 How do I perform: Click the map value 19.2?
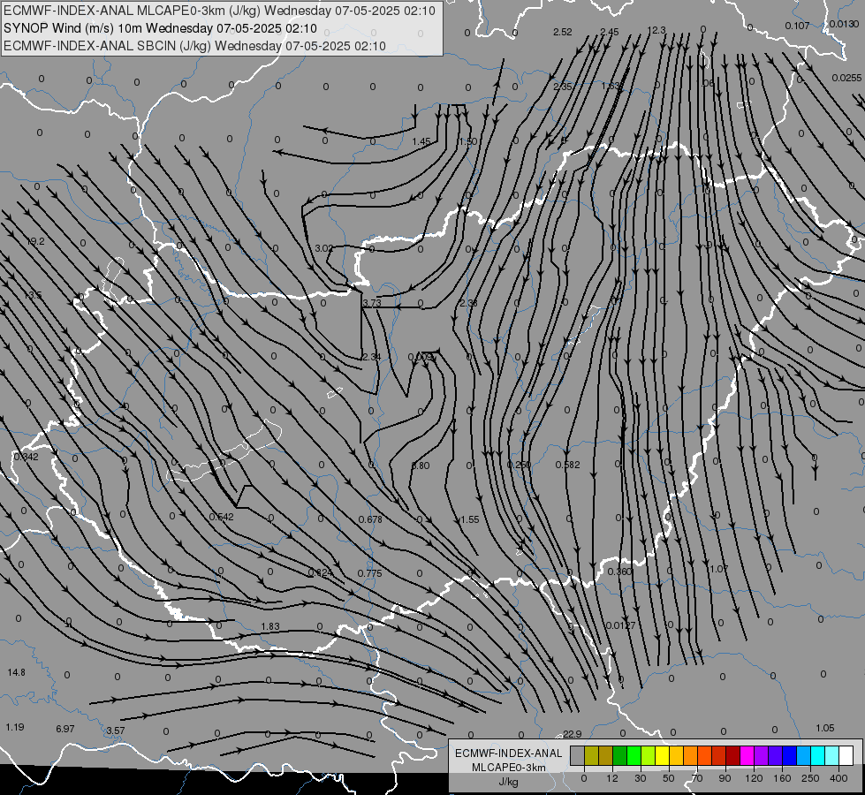(35, 241)
